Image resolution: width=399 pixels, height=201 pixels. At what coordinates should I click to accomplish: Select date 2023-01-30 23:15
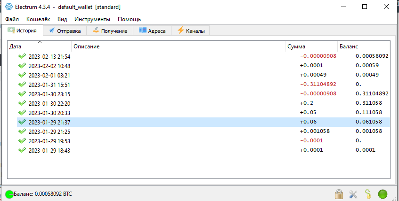coord(49,94)
